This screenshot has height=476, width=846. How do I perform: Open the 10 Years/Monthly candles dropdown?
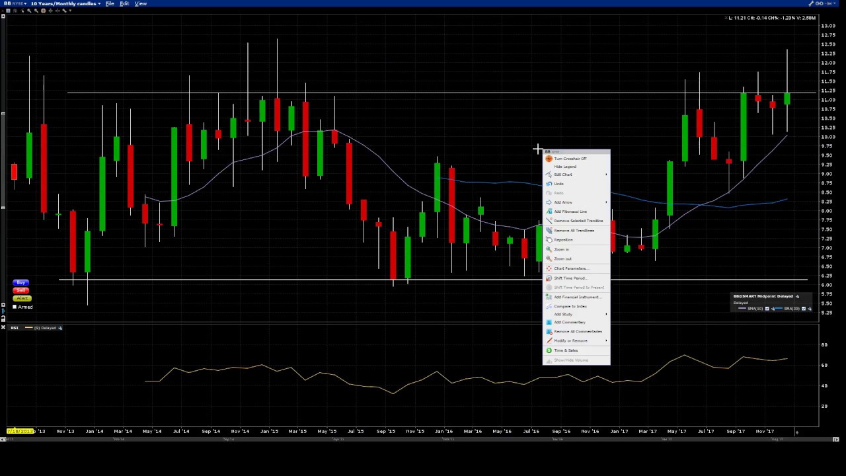click(x=99, y=3)
